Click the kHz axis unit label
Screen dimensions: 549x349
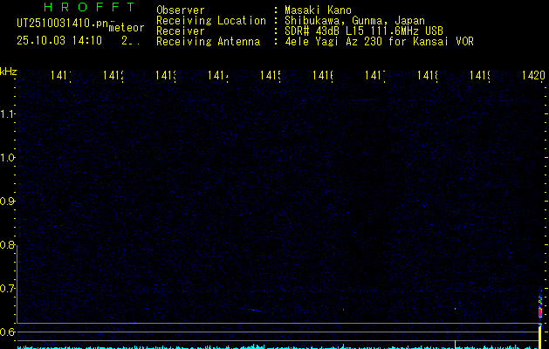pos(9,72)
